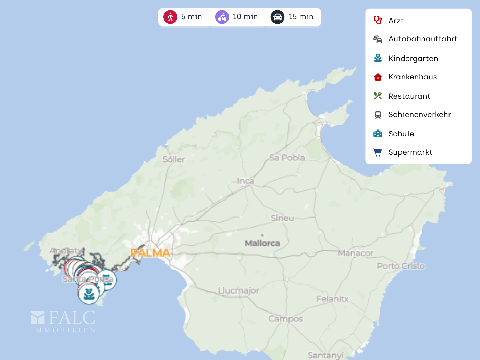Click the Llucmajor town label
This screenshot has width=480, height=360.
238,290
